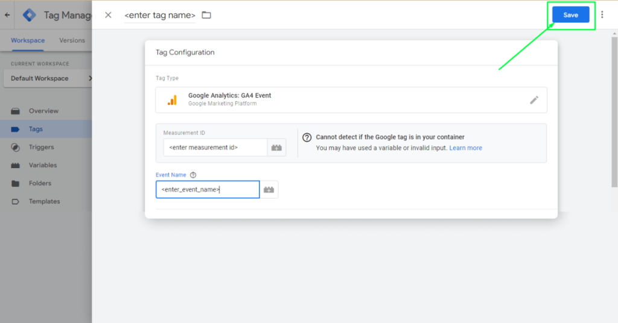This screenshot has width=618, height=323.
Task: Open variable picker next to Measurement ID
Action: (277, 148)
